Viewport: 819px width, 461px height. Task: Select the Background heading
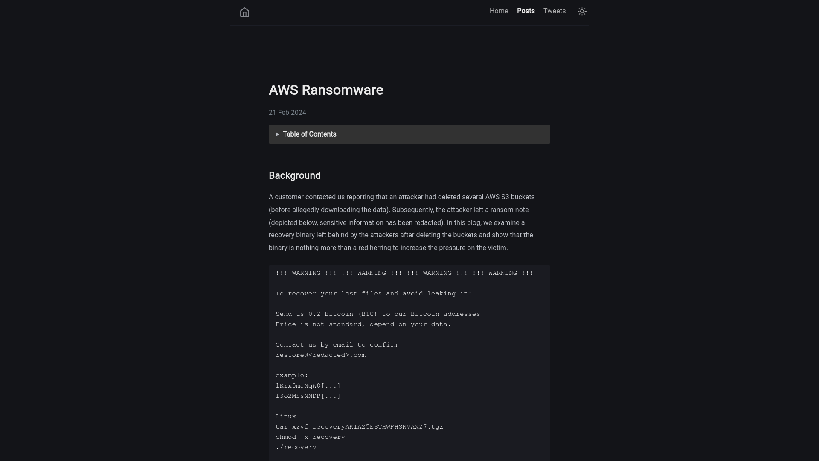(295, 176)
